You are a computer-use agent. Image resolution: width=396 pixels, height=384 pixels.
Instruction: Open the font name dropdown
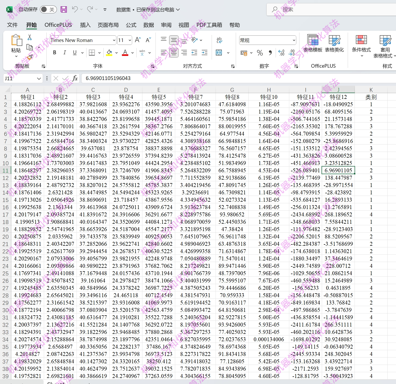click(114, 40)
